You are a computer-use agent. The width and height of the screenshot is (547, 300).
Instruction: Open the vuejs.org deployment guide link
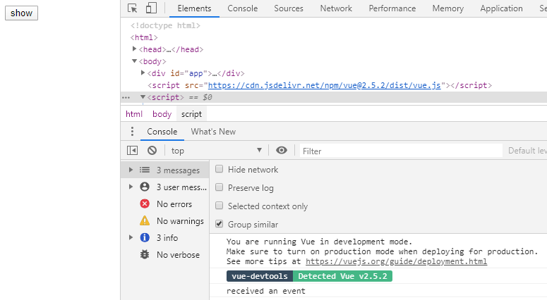pyautogui.click(x=396, y=261)
